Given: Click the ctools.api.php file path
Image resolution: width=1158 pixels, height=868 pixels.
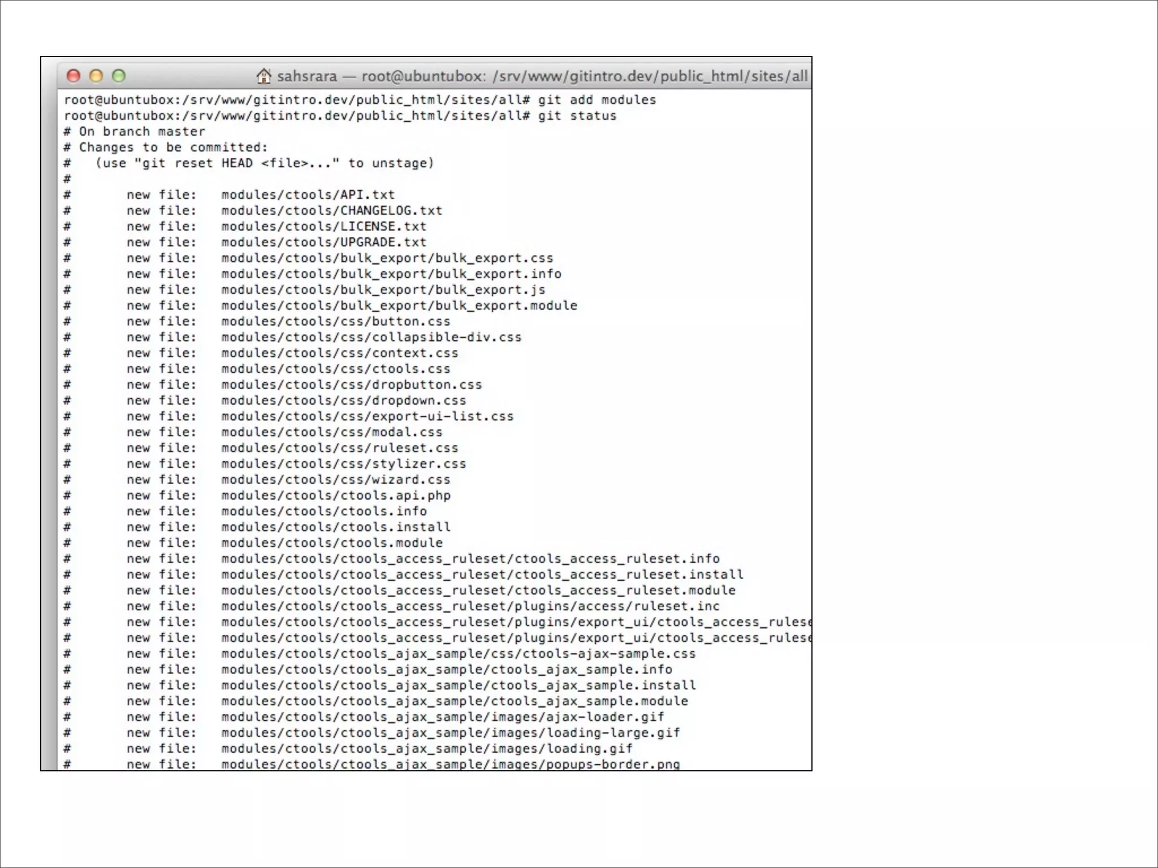Looking at the screenshot, I should [x=335, y=496].
